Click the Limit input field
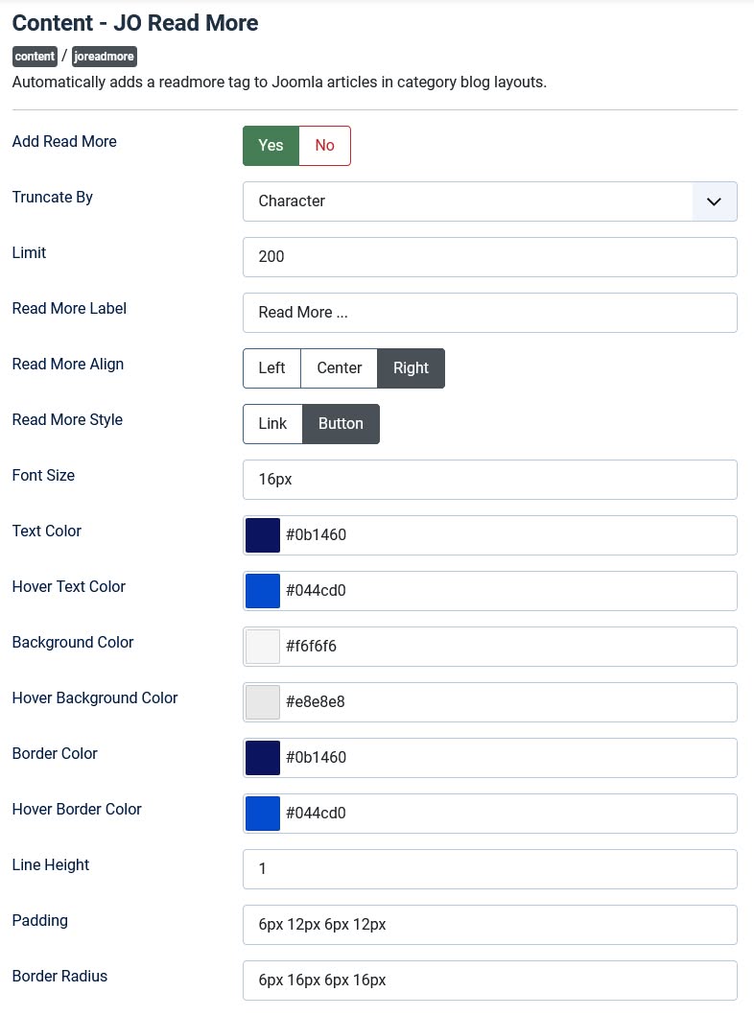754x1016 pixels. pos(489,257)
